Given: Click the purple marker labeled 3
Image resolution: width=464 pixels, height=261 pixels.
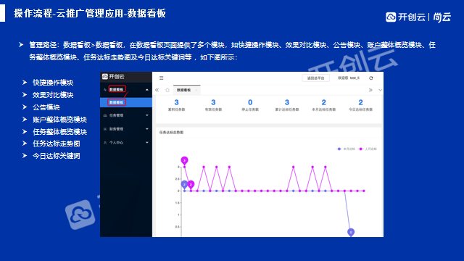Looking at the screenshot, I should pyautogui.click(x=184, y=161).
